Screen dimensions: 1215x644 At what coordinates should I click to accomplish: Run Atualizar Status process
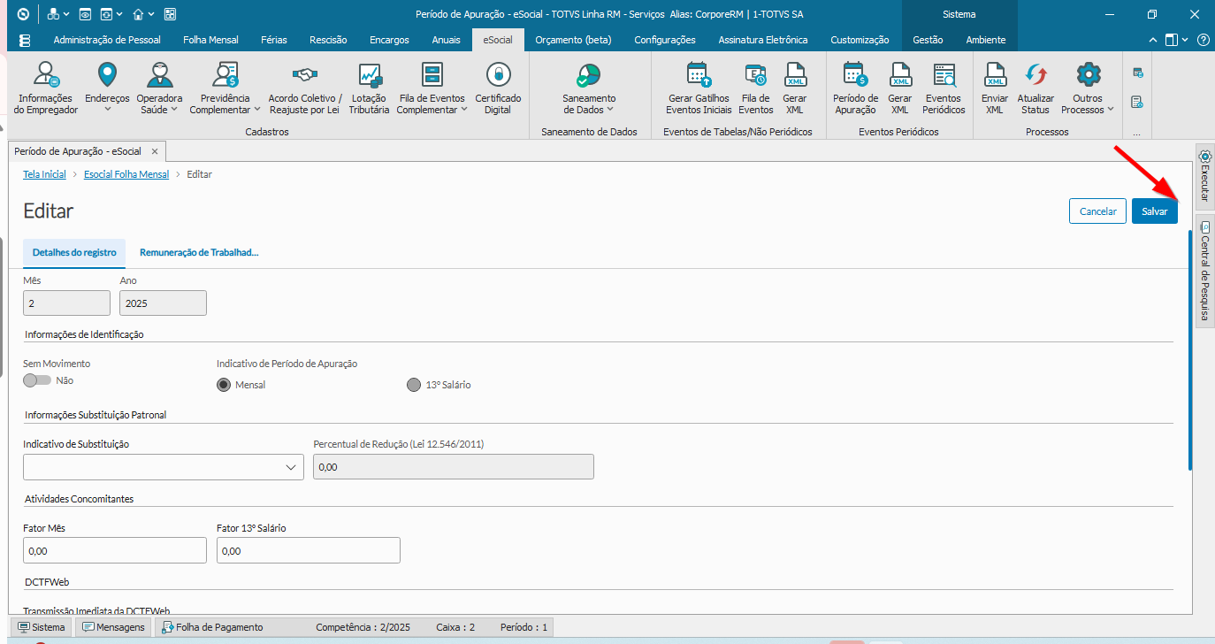click(x=1035, y=88)
